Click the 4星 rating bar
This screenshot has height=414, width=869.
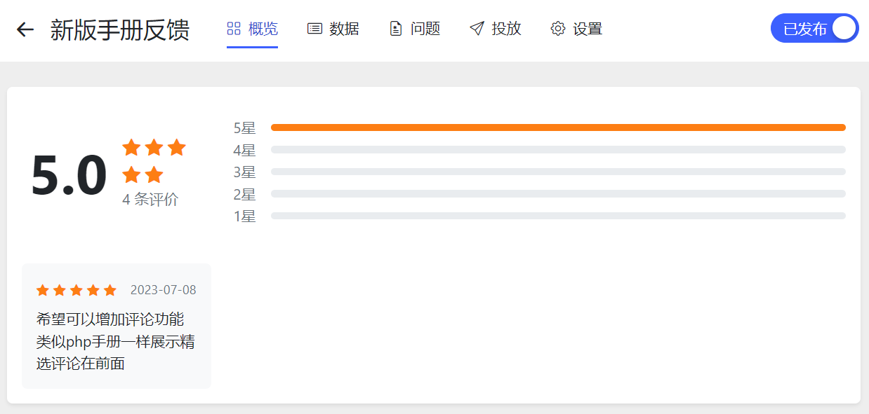pyautogui.click(x=558, y=149)
